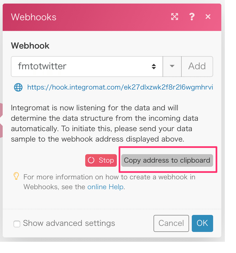
Task: Click the lightbulb tip icon
Action: [x=16, y=177]
